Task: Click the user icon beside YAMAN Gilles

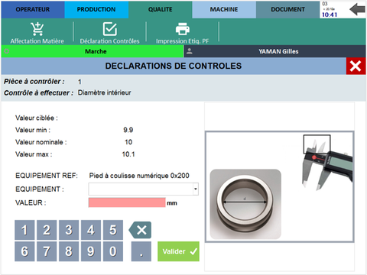Action: point(190,51)
